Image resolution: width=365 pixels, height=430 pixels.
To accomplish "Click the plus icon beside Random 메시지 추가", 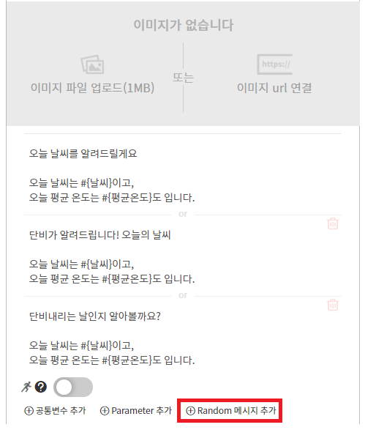I will click(x=190, y=410).
